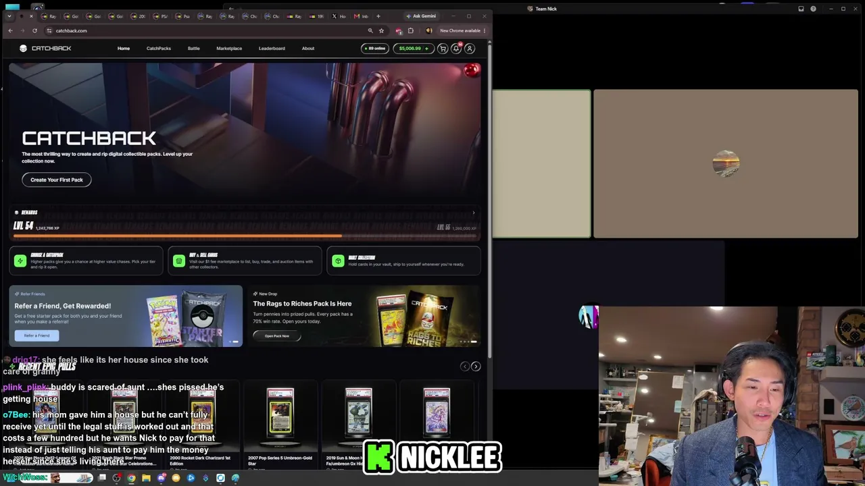This screenshot has height=486, width=865.
Task: Close the active Chrome tab
Action: (x=31, y=16)
